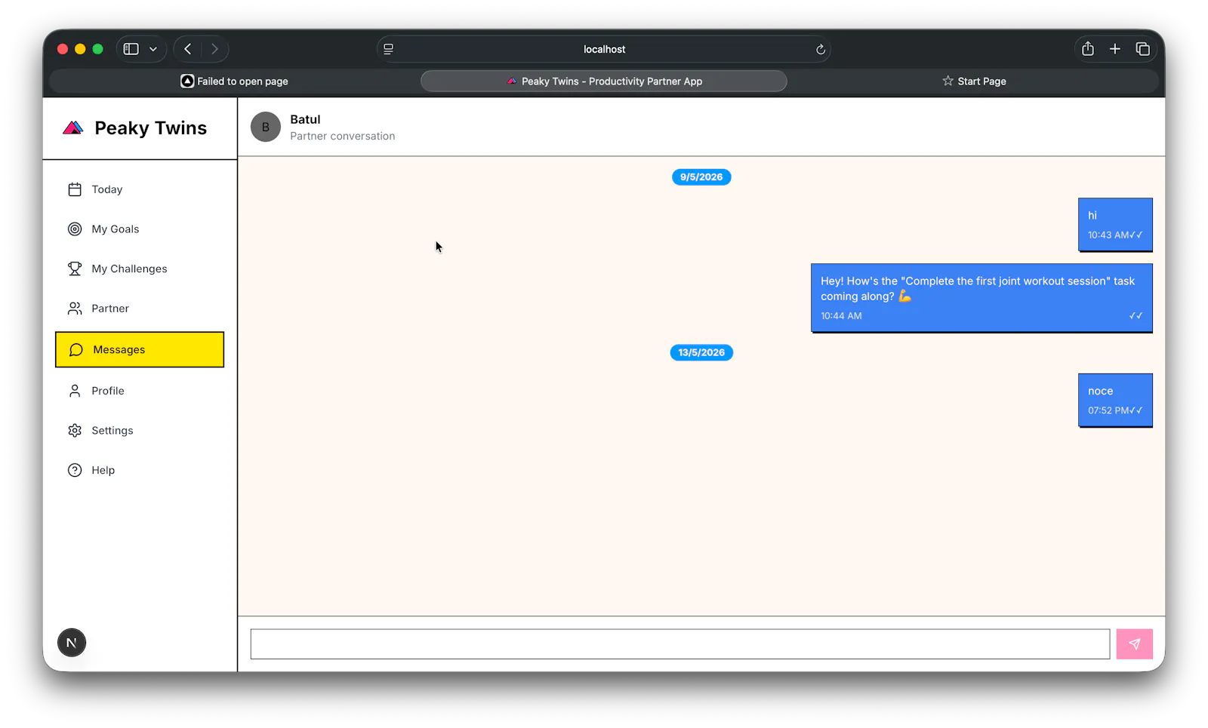Open a new tab with plus button
Image resolution: width=1208 pixels, height=728 pixels.
click(1115, 49)
